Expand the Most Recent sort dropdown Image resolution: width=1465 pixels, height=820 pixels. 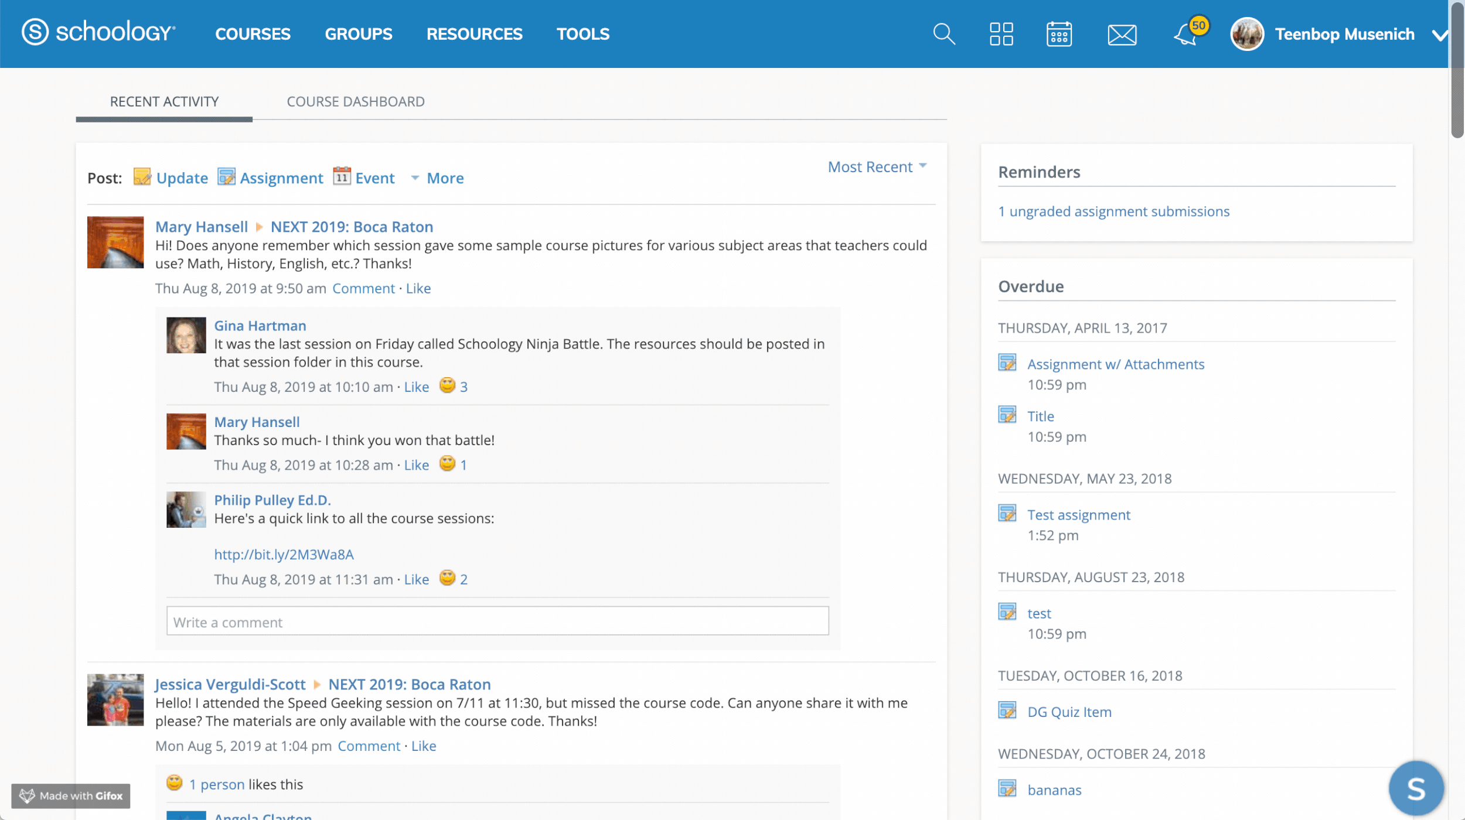(x=877, y=167)
